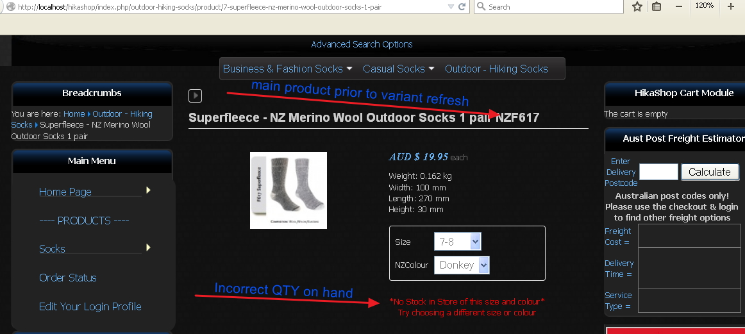The width and height of the screenshot is (745, 334).
Task: Open Advanced Search Options link
Action: 362,44
